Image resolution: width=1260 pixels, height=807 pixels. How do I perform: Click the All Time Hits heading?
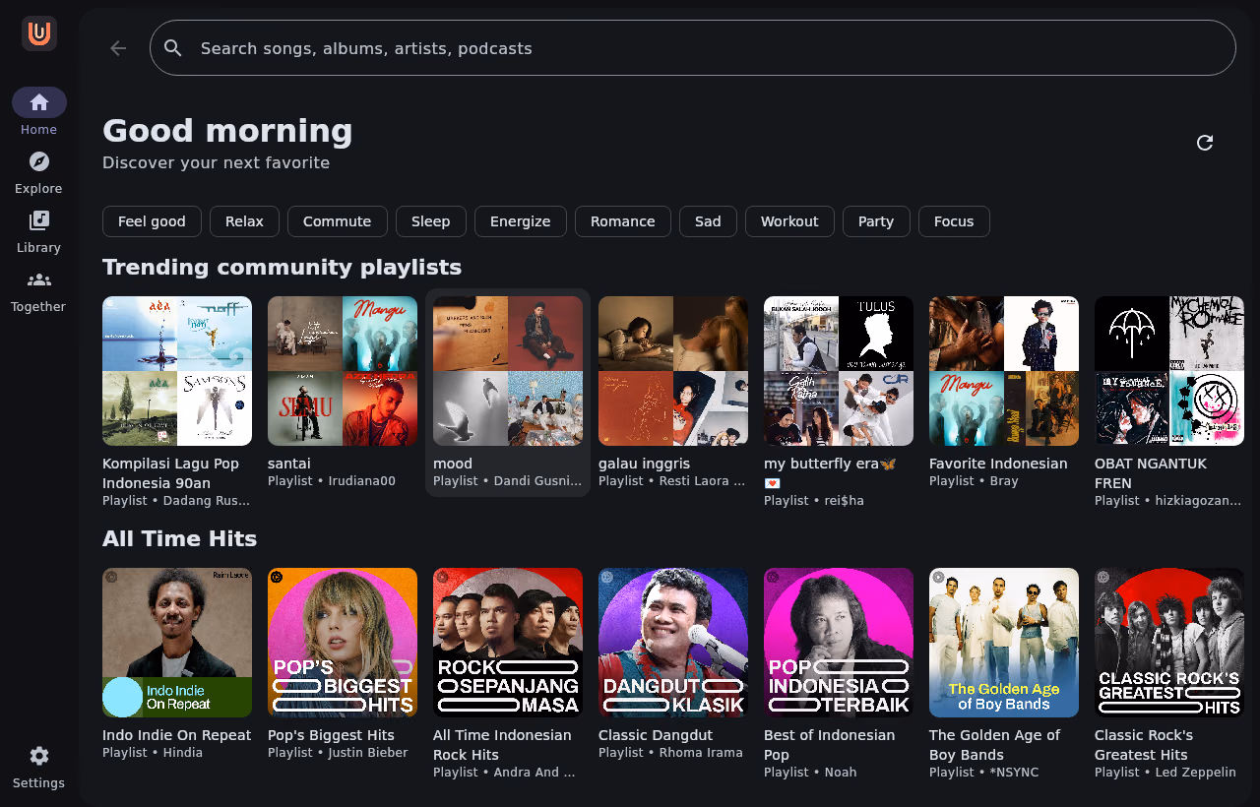pyautogui.click(x=179, y=538)
